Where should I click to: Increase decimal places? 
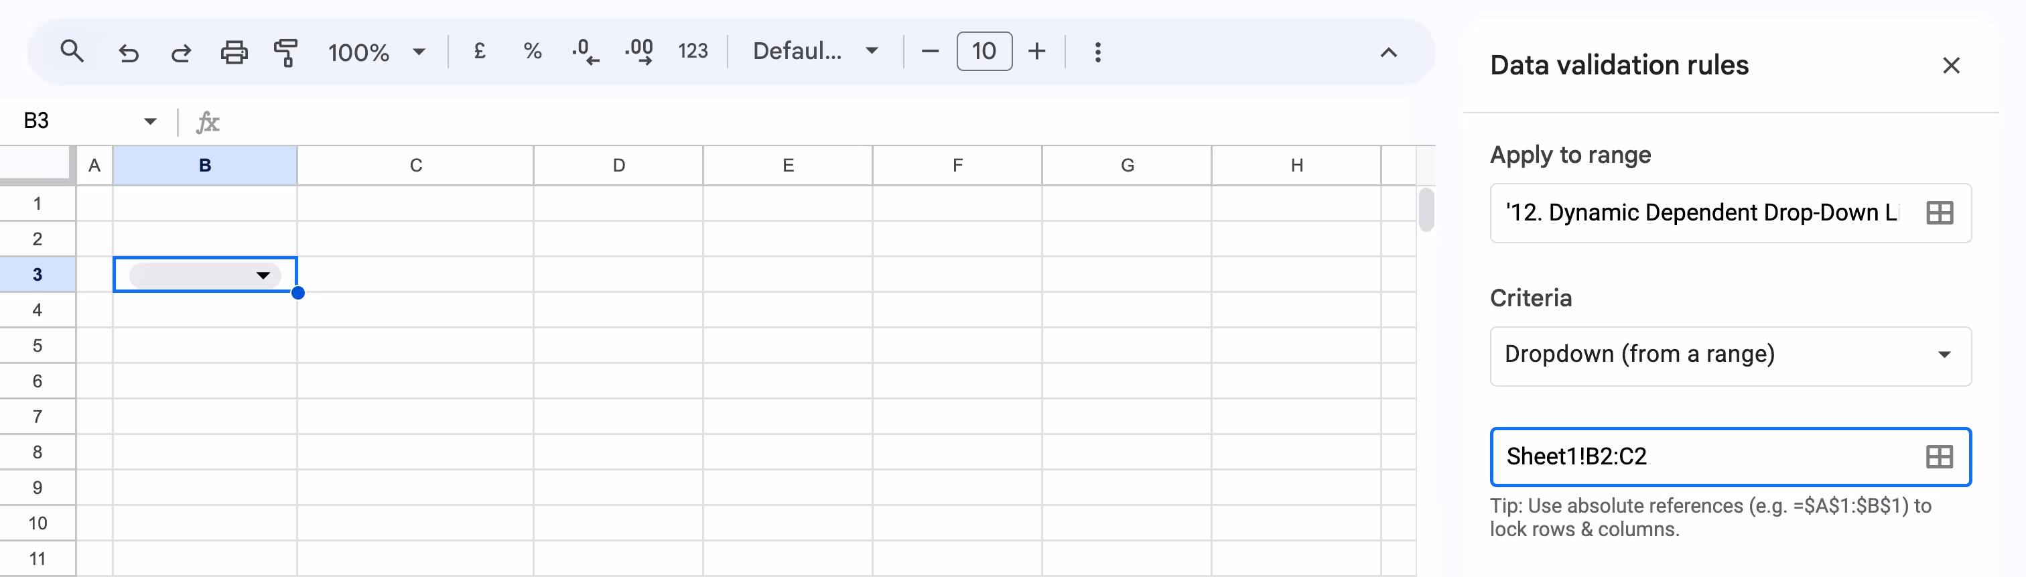click(x=638, y=51)
